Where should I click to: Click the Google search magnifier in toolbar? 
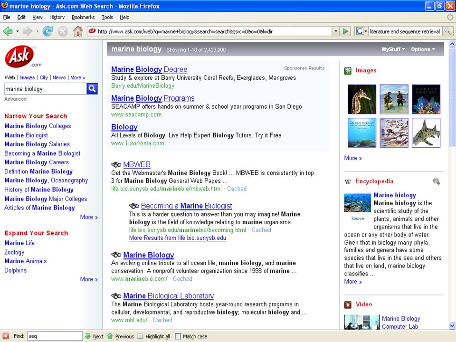pyautogui.click(x=448, y=31)
